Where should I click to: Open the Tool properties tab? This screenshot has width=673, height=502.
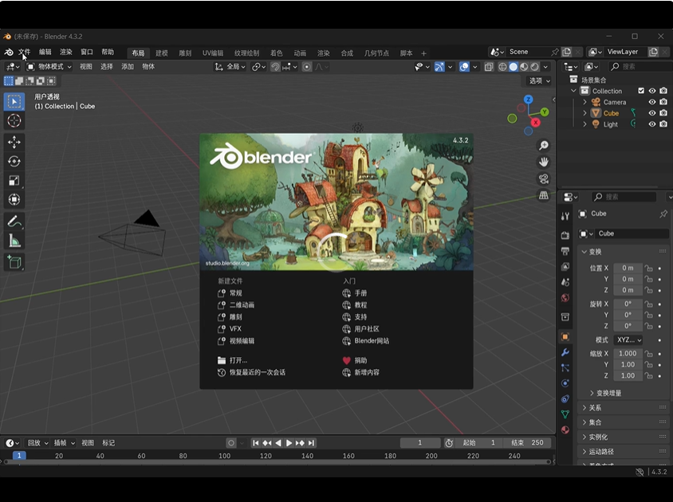(x=565, y=216)
